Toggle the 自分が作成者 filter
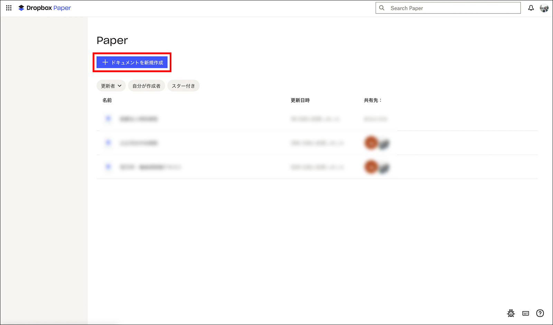This screenshot has height=325, width=553. click(147, 86)
